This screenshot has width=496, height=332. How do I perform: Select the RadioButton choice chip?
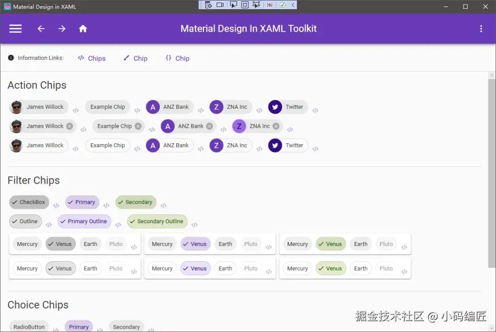pos(29,326)
